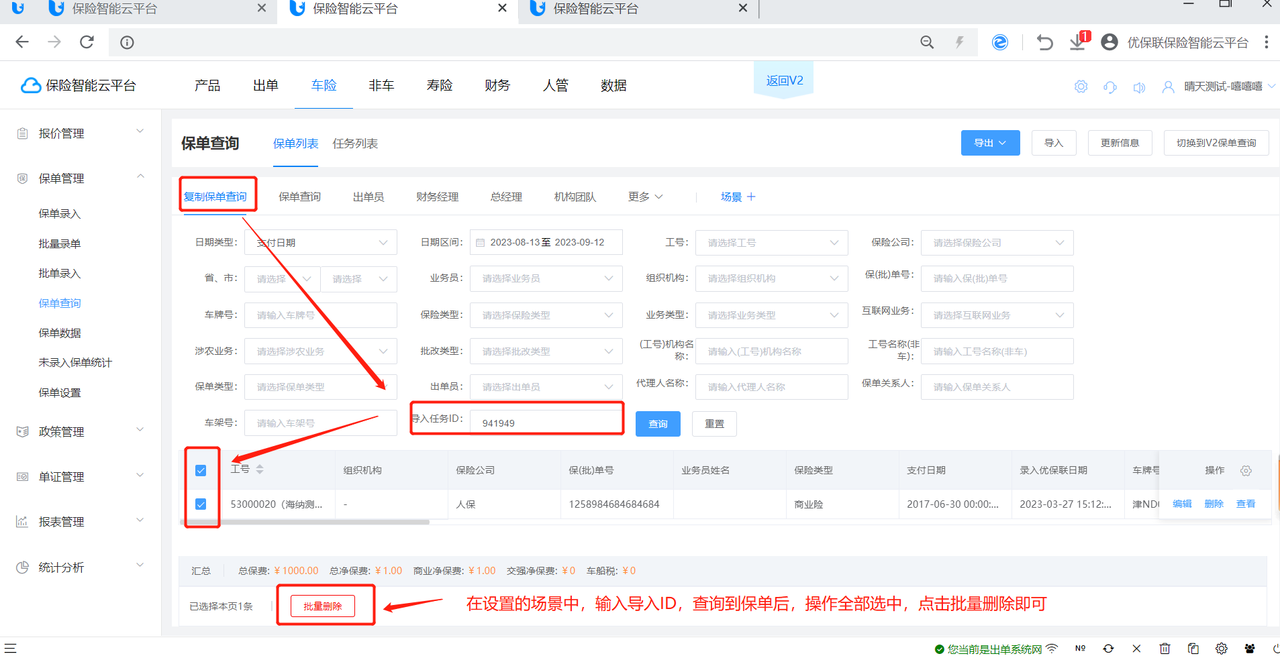
Task: Click the horizontal scrollbar under the table
Action: tap(305, 522)
